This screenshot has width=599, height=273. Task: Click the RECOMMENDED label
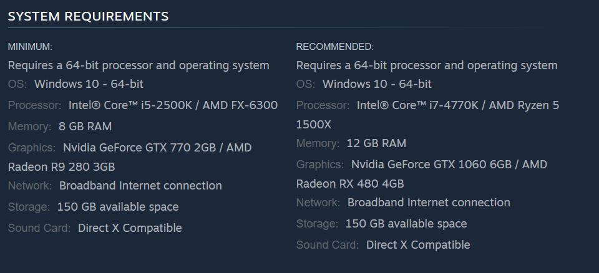pyautogui.click(x=334, y=47)
